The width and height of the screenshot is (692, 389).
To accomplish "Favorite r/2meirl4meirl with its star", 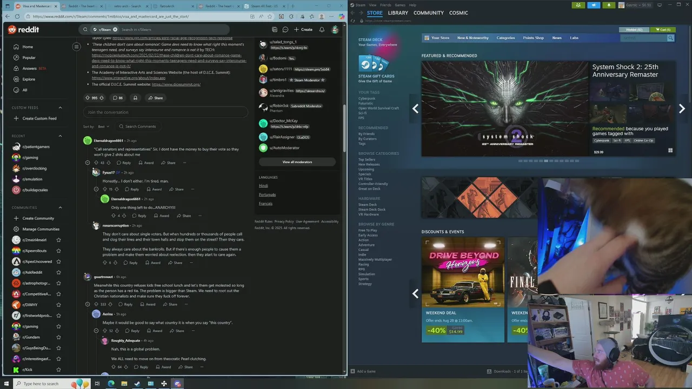I will (x=58, y=240).
